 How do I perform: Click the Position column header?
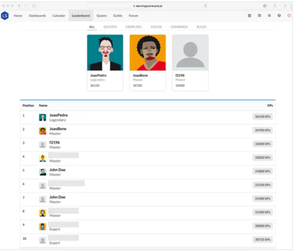[28, 105]
